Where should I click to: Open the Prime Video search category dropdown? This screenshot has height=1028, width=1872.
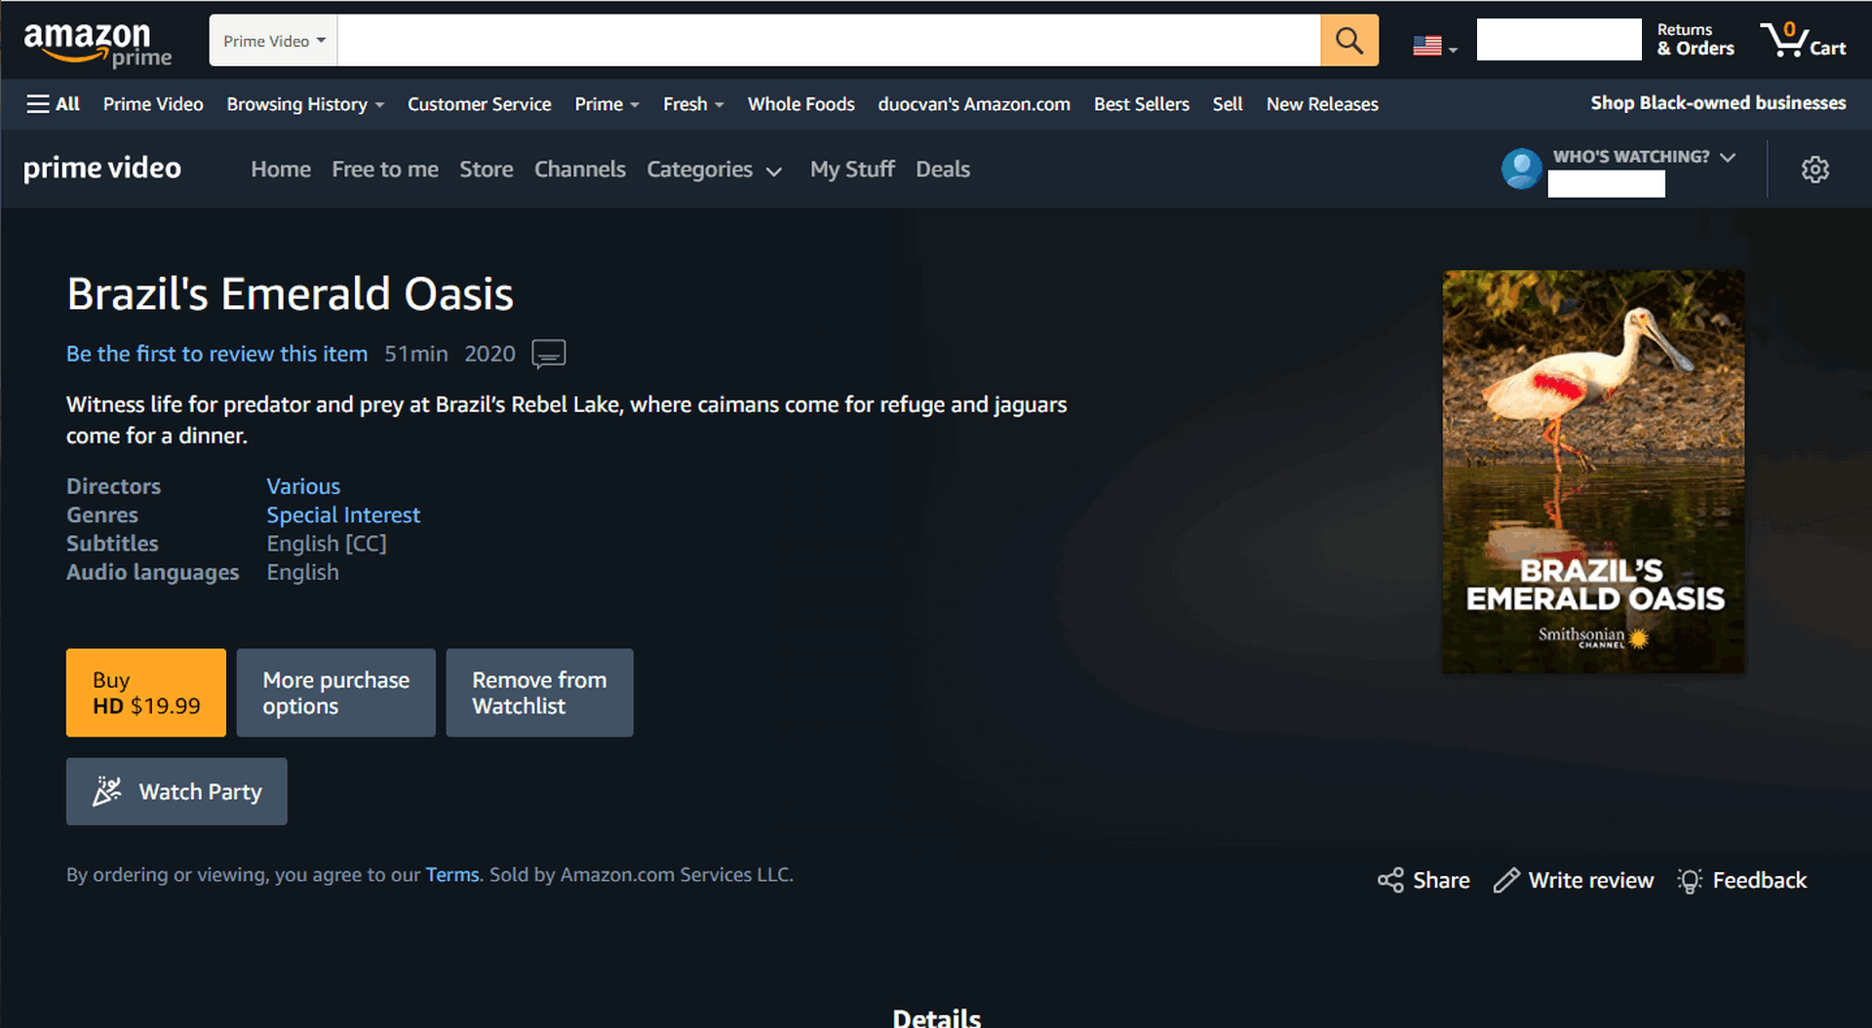273,41
